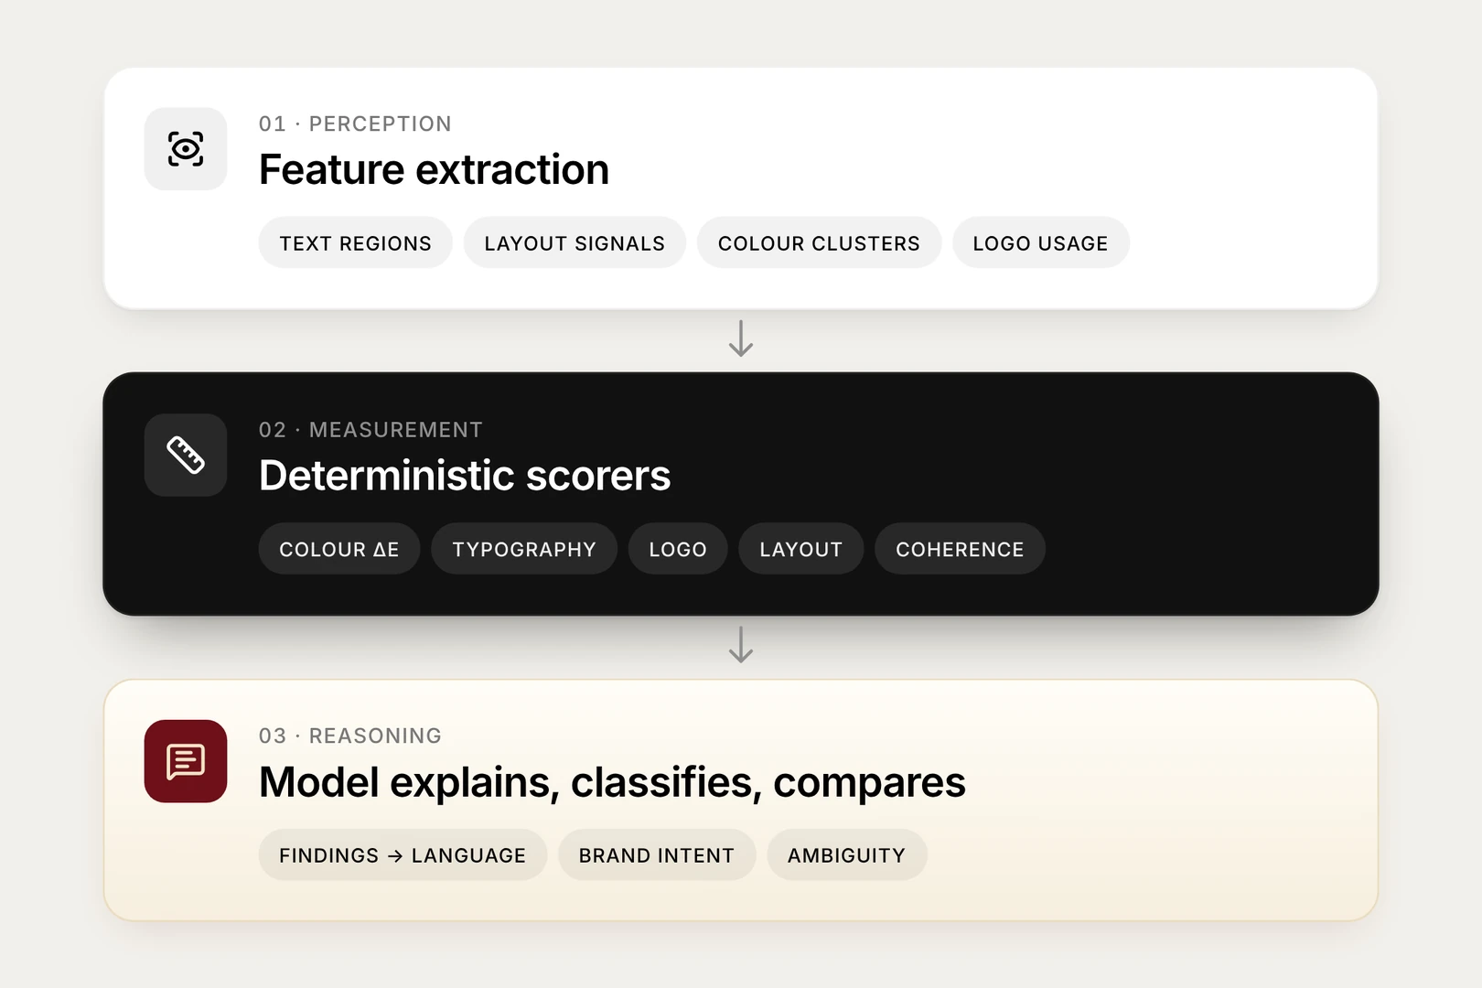
Task: Click the Feature extraction heading
Action: tap(434, 170)
